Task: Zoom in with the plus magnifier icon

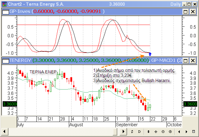Action: 170,132
